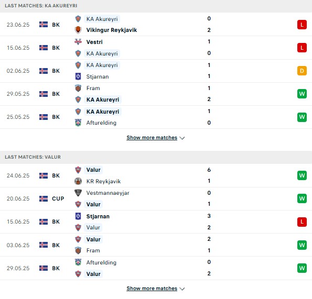
Task: Expand more matches under KA Akureyri section
Action: tap(152, 138)
